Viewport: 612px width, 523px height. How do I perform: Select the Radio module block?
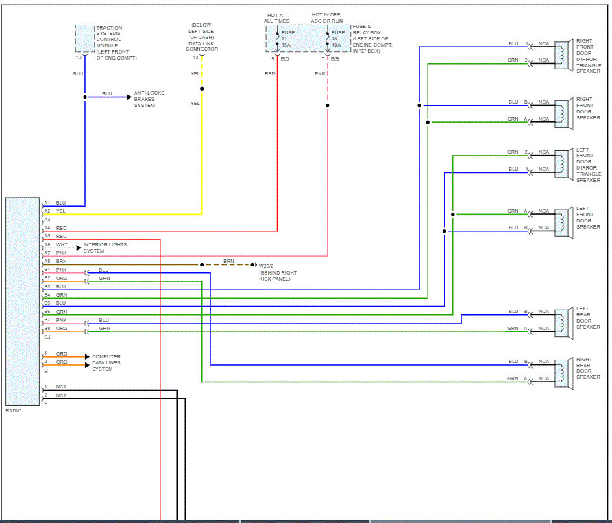(23, 301)
